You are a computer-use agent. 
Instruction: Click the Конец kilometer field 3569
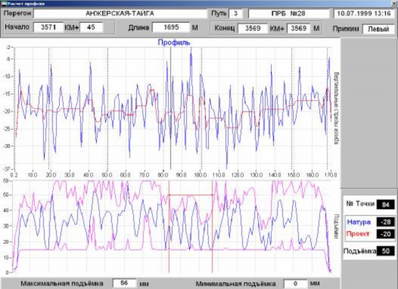click(x=253, y=29)
